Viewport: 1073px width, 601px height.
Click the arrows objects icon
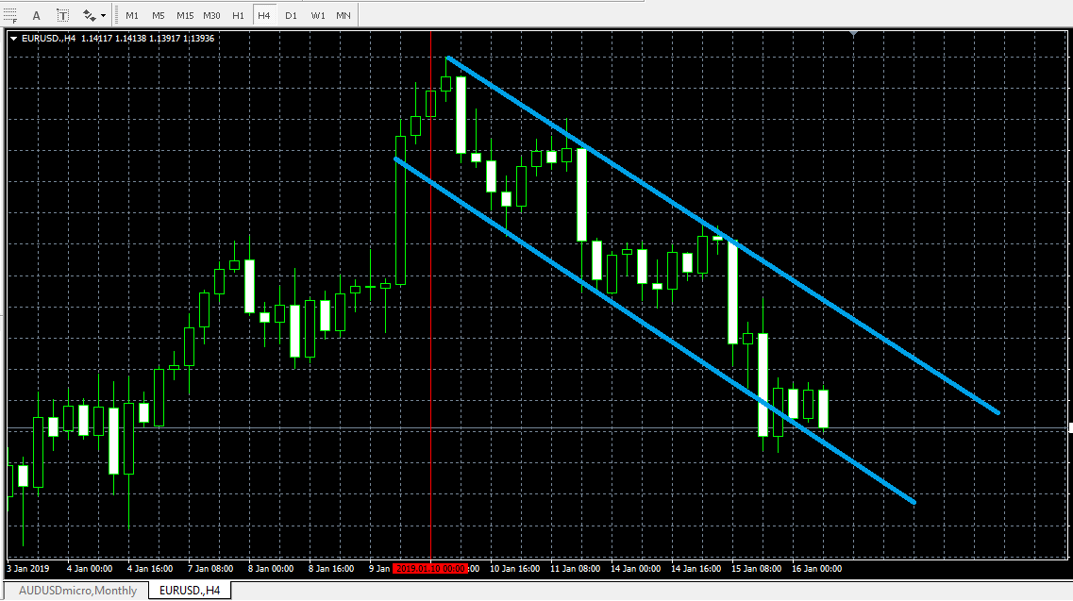(90, 16)
